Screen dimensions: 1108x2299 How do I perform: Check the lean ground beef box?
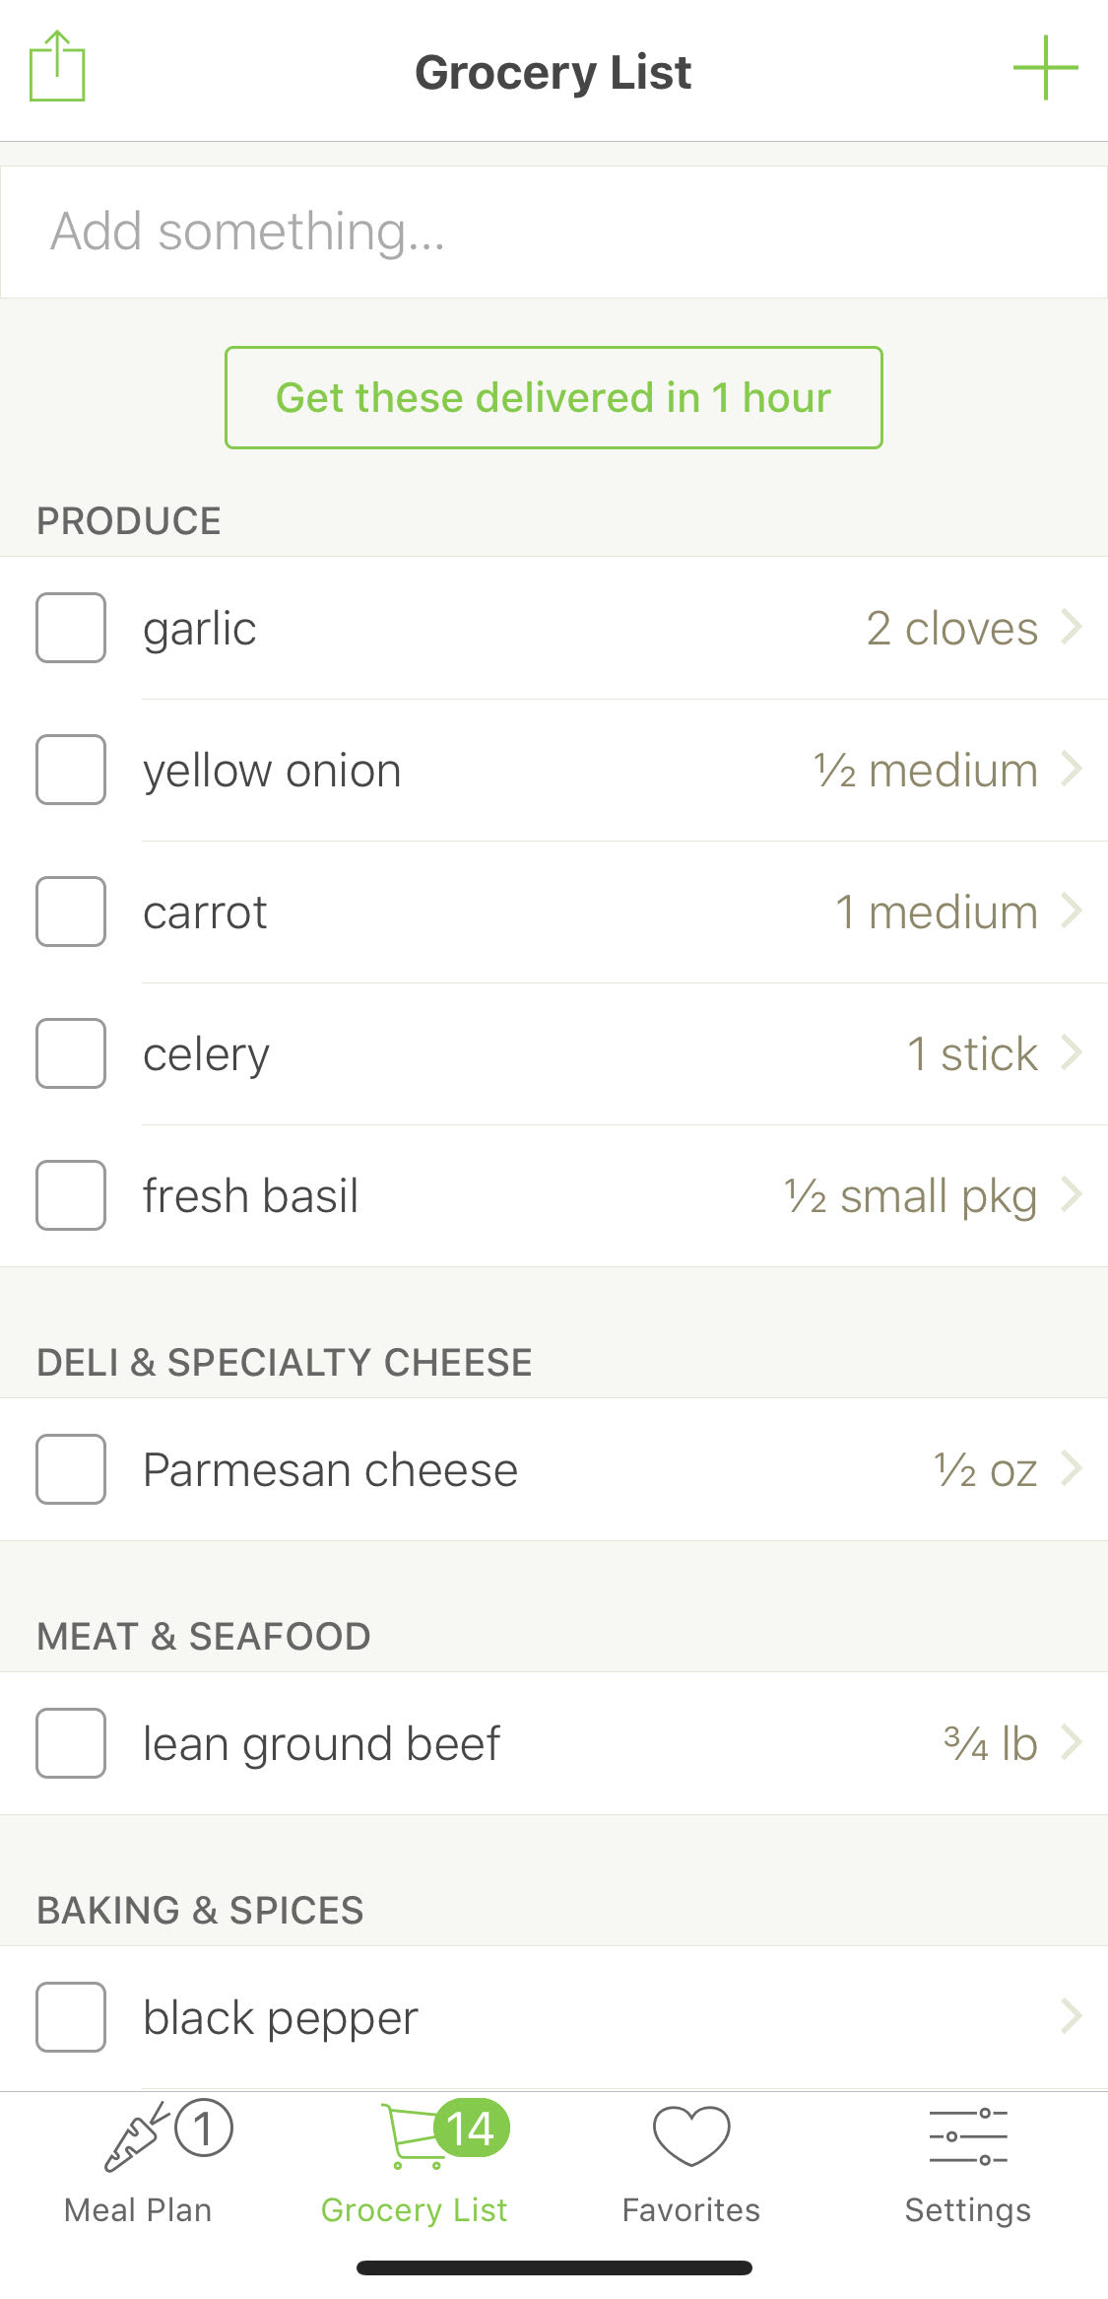(x=71, y=1743)
